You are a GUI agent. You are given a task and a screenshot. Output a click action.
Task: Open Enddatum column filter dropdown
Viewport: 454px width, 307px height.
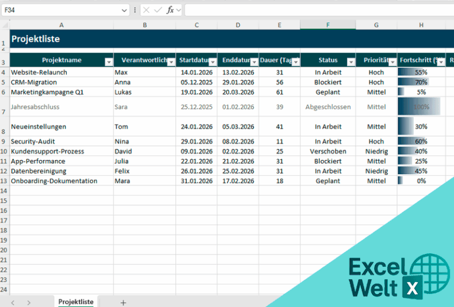254,62
